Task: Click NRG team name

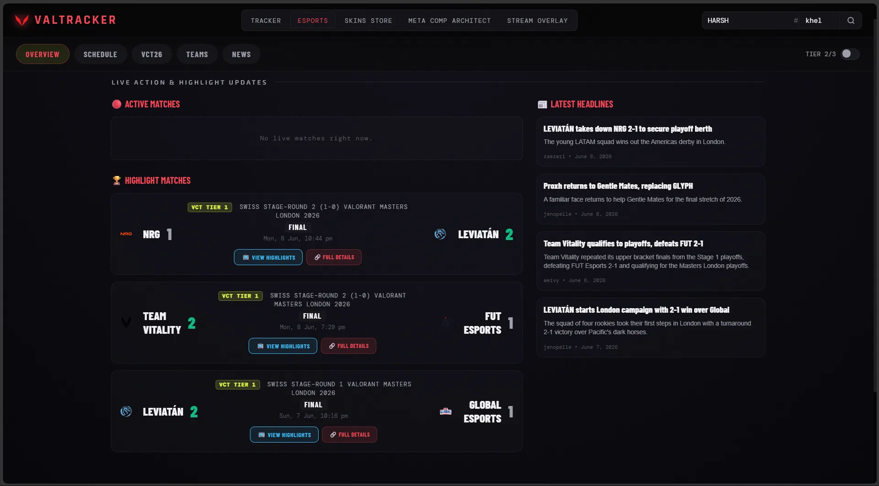Action: pyautogui.click(x=151, y=235)
